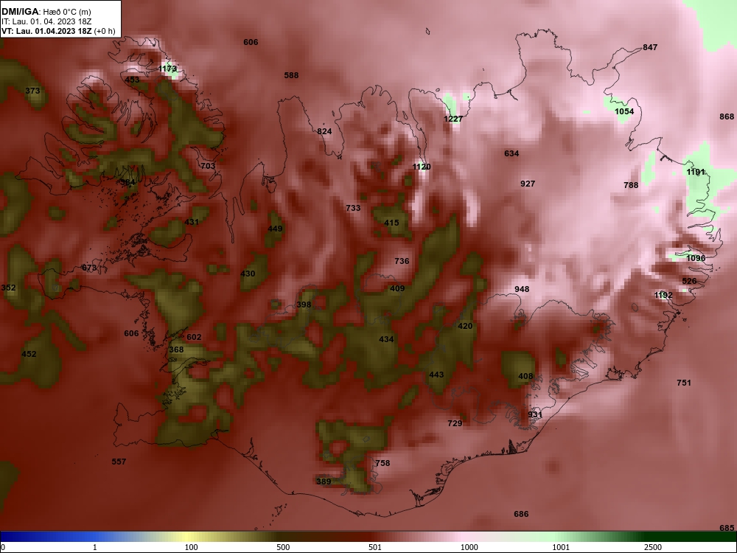Select the 847 value near the northeast tip

coord(650,47)
